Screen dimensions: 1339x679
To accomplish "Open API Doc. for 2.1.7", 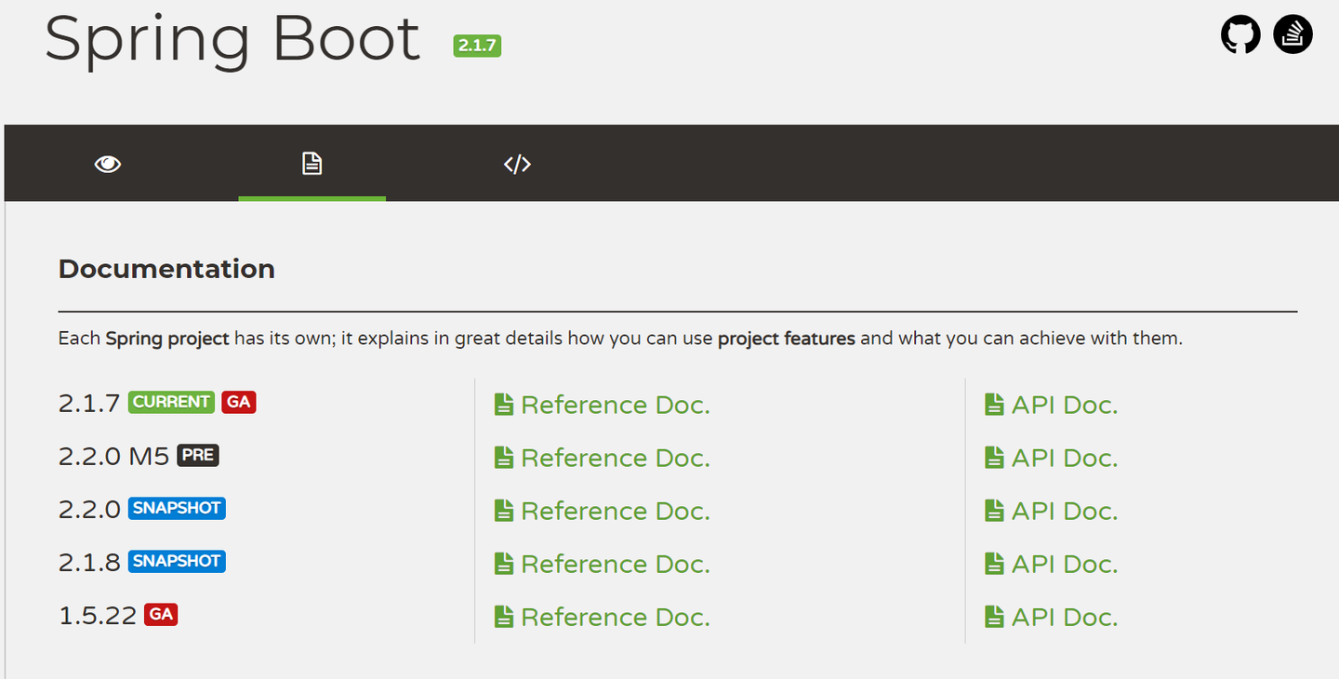I will [x=1064, y=405].
